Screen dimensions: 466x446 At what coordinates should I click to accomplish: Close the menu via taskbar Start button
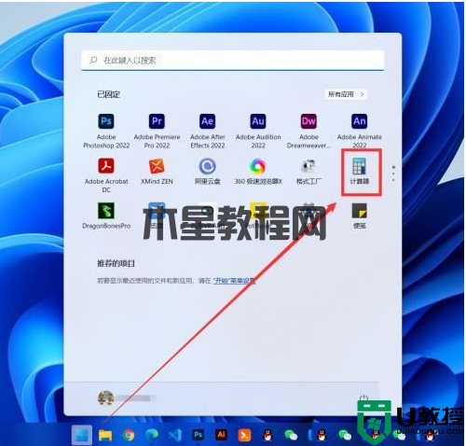[82, 435]
